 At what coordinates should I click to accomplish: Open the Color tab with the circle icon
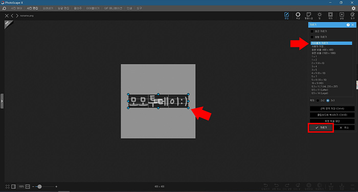298,16
